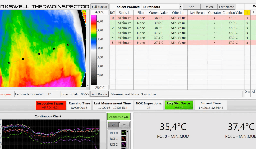Click the Criterion Value column header
This screenshot has height=149, width=256.
pyautogui.click(x=233, y=13)
